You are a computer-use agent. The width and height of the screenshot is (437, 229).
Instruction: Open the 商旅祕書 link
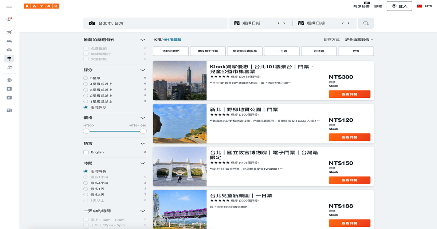(x=361, y=6)
